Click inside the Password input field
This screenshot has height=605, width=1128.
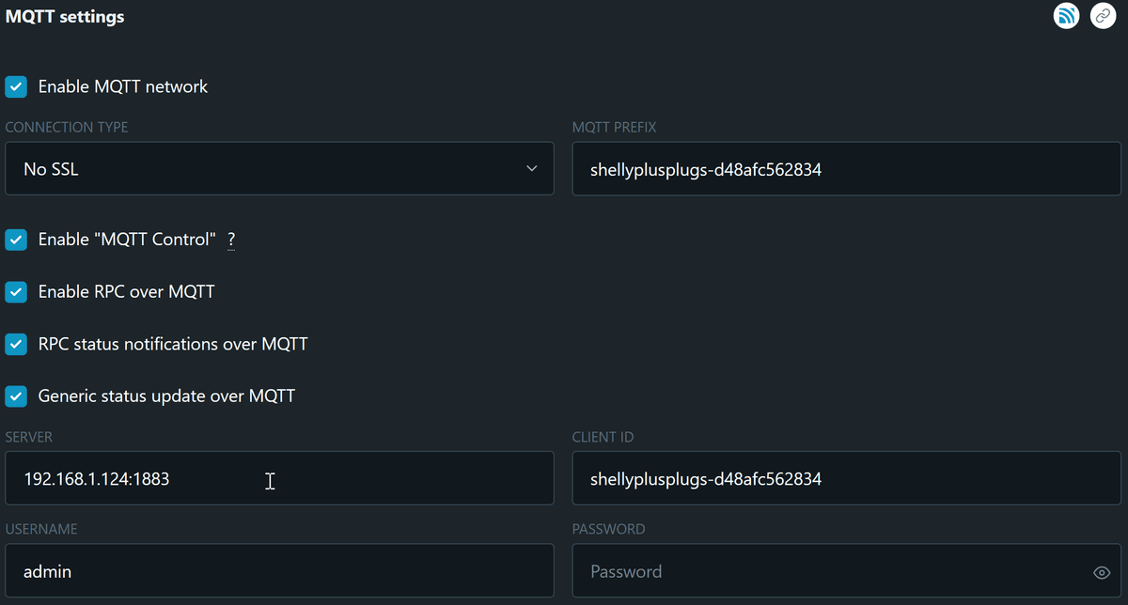click(x=827, y=571)
